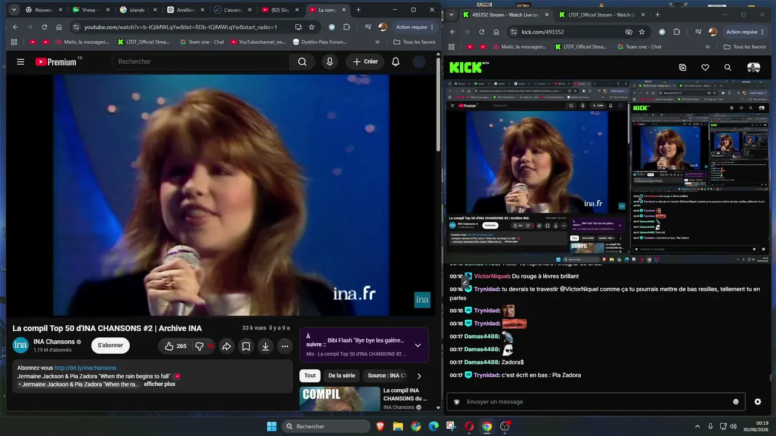776x436 pixels.
Task: Open the YouTube guide hamburger menu
Action: [x=21, y=62]
